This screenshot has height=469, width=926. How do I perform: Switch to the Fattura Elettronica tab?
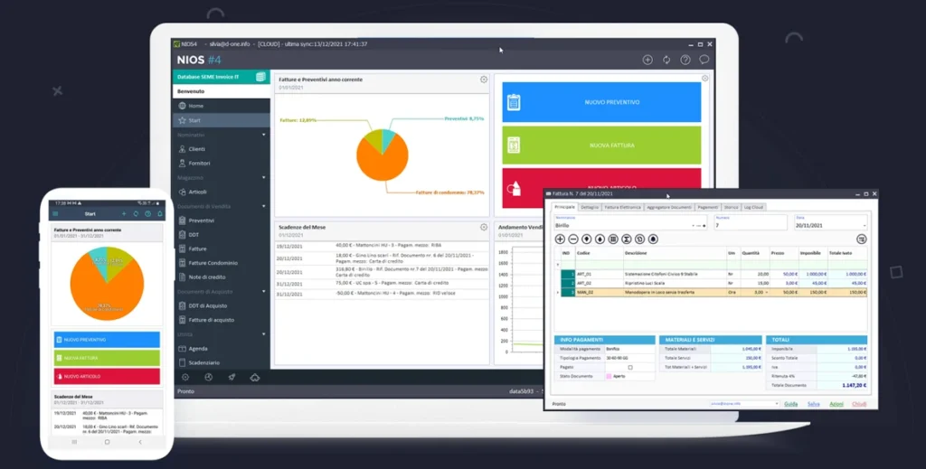(623, 207)
